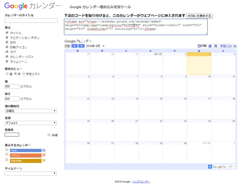Toggle the タイムゾーン checkbox
This screenshot has height=185, width=243.
[7, 61]
